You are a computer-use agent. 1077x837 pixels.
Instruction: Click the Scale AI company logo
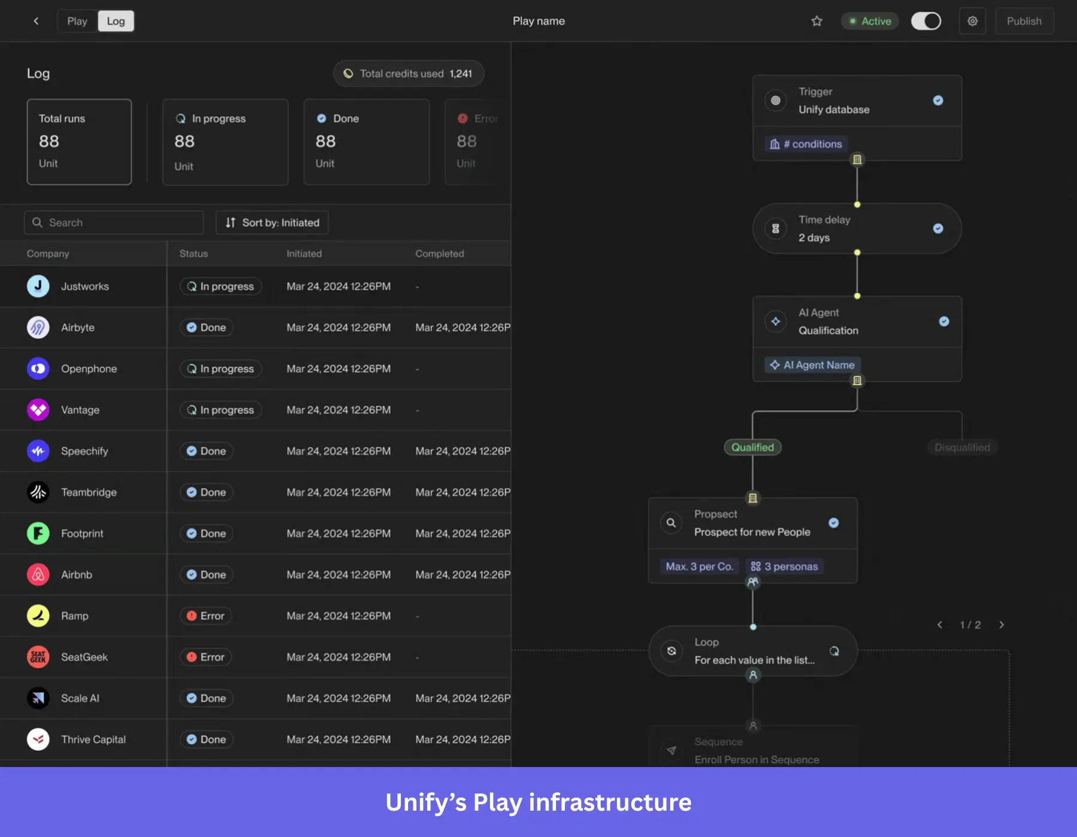(x=38, y=698)
